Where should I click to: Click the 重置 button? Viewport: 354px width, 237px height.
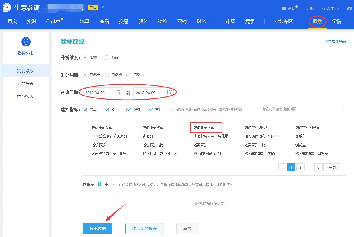coord(187,229)
